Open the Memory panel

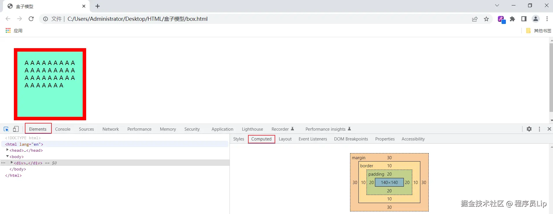pyautogui.click(x=168, y=129)
